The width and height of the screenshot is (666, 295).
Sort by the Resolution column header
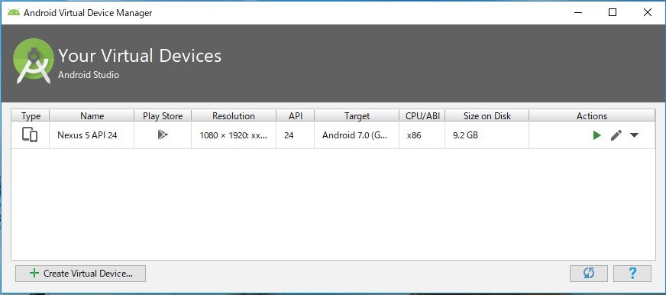(234, 115)
